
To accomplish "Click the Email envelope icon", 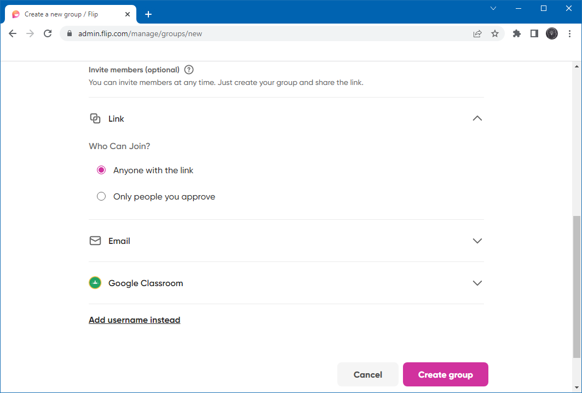I will 95,241.
